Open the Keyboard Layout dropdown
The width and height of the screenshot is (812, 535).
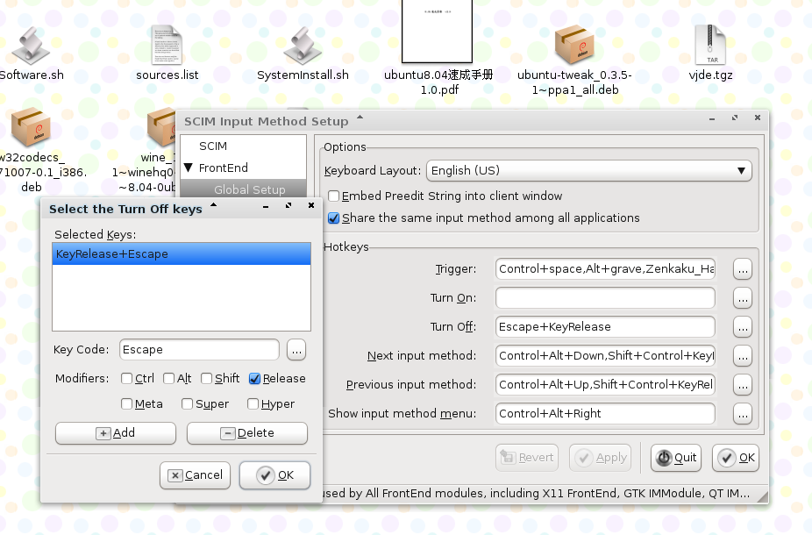click(x=588, y=170)
